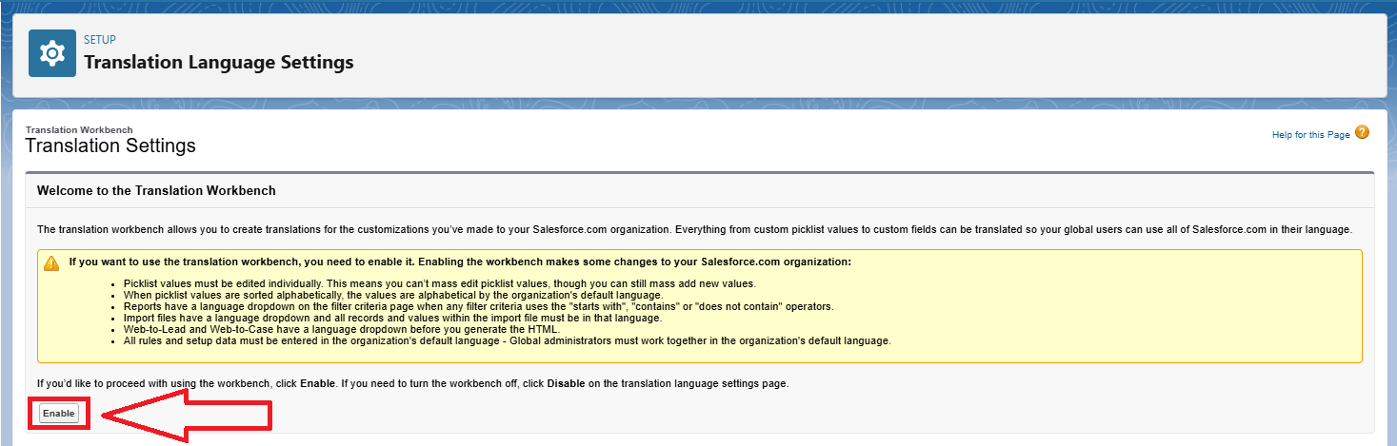Open the Help for this Page link
This screenshot has height=446, width=1397.
point(1310,135)
